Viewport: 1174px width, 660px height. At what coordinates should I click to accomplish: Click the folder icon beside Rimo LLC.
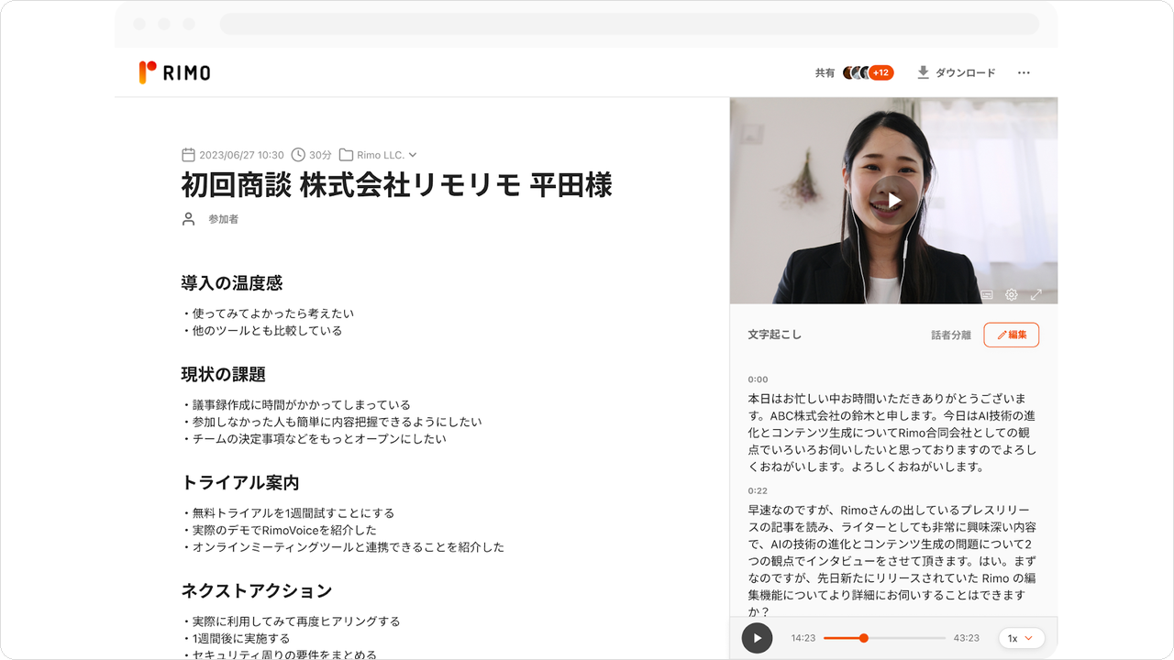[x=346, y=155]
